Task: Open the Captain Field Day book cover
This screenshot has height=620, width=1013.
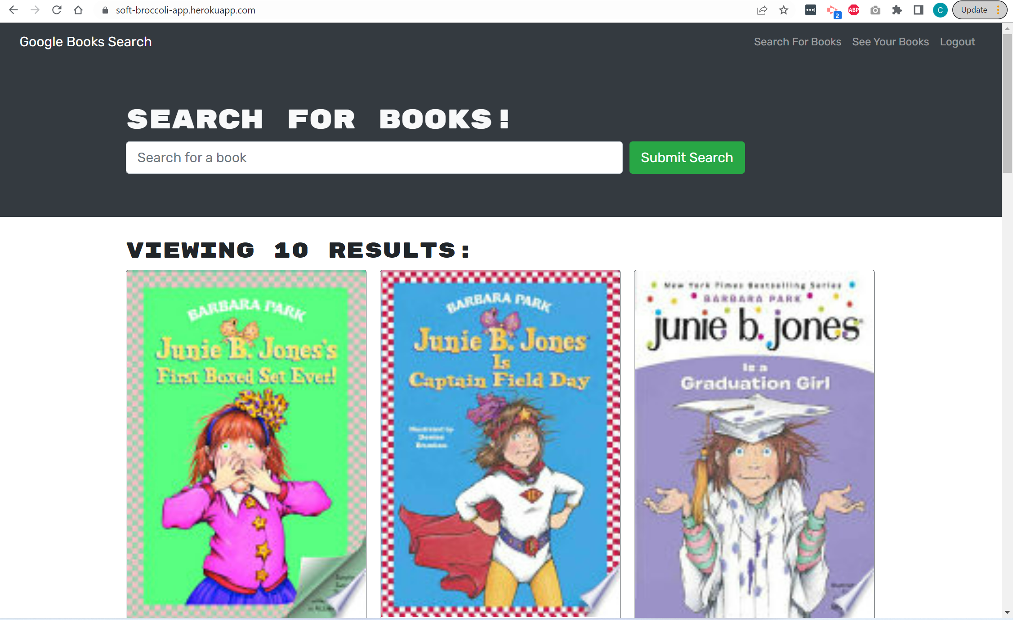Action: pyautogui.click(x=500, y=444)
